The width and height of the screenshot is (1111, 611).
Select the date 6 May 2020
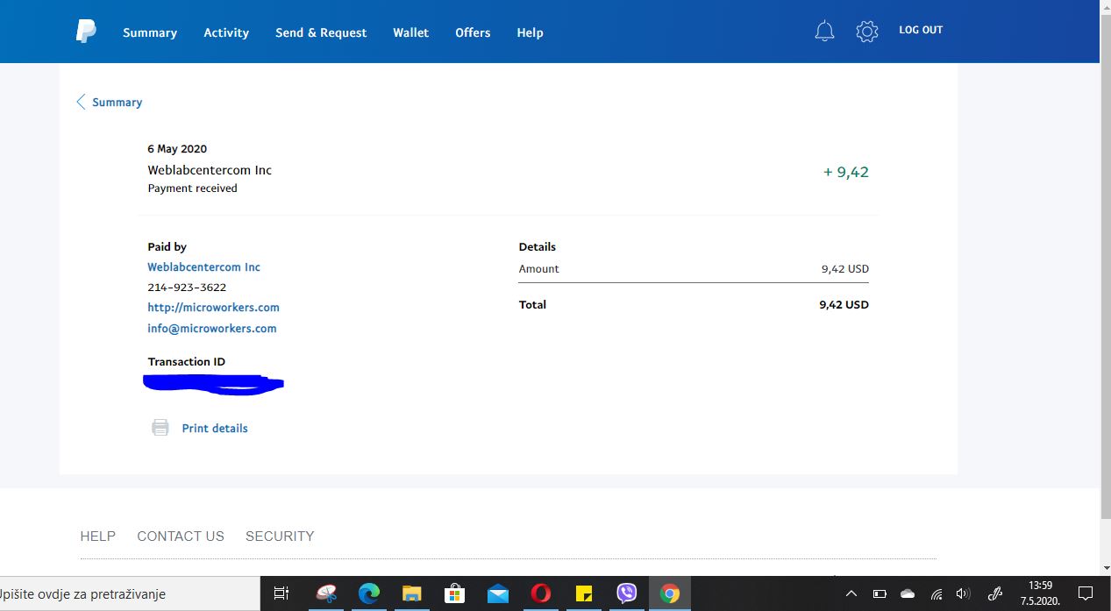177,149
